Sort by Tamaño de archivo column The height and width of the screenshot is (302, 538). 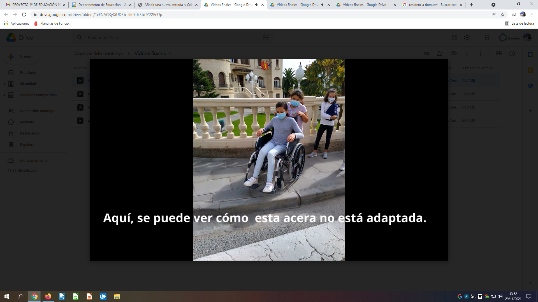[x=477, y=68]
